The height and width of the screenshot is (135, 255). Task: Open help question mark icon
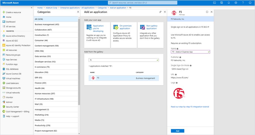point(243,3)
